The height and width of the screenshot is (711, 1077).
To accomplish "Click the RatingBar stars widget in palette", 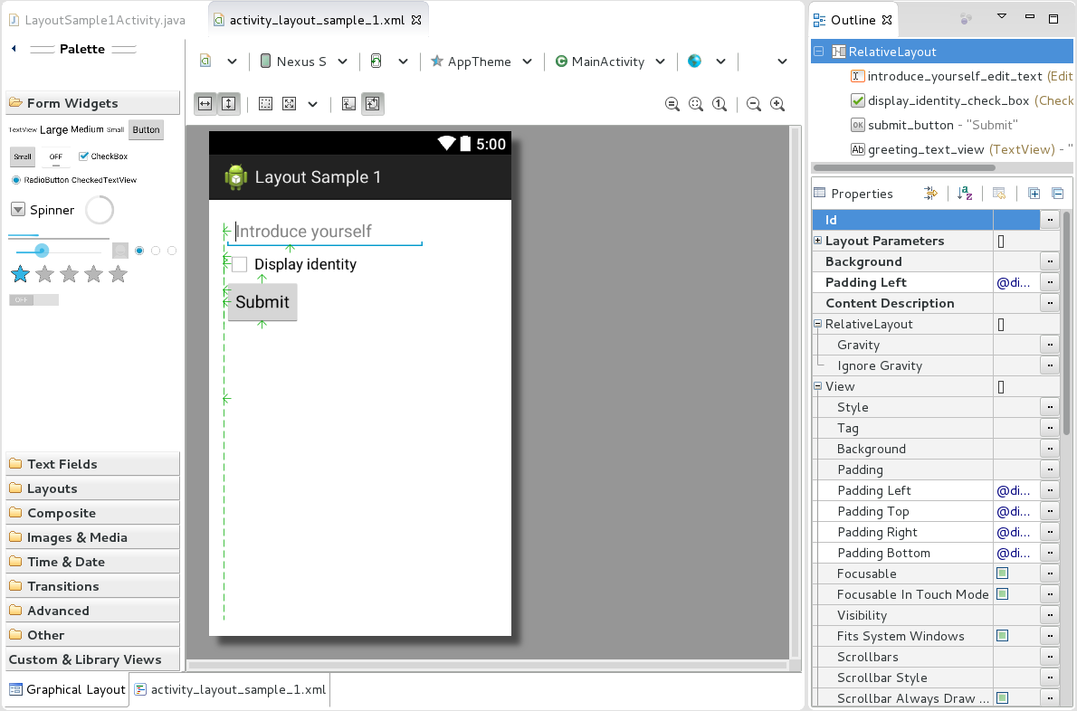I will click(x=70, y=274).
